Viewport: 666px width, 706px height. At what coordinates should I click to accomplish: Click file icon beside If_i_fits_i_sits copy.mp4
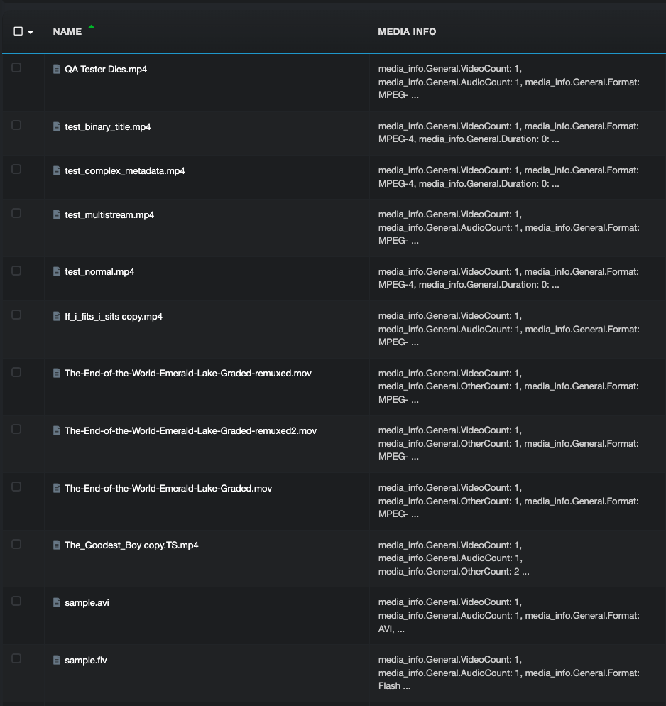[57, 316]
